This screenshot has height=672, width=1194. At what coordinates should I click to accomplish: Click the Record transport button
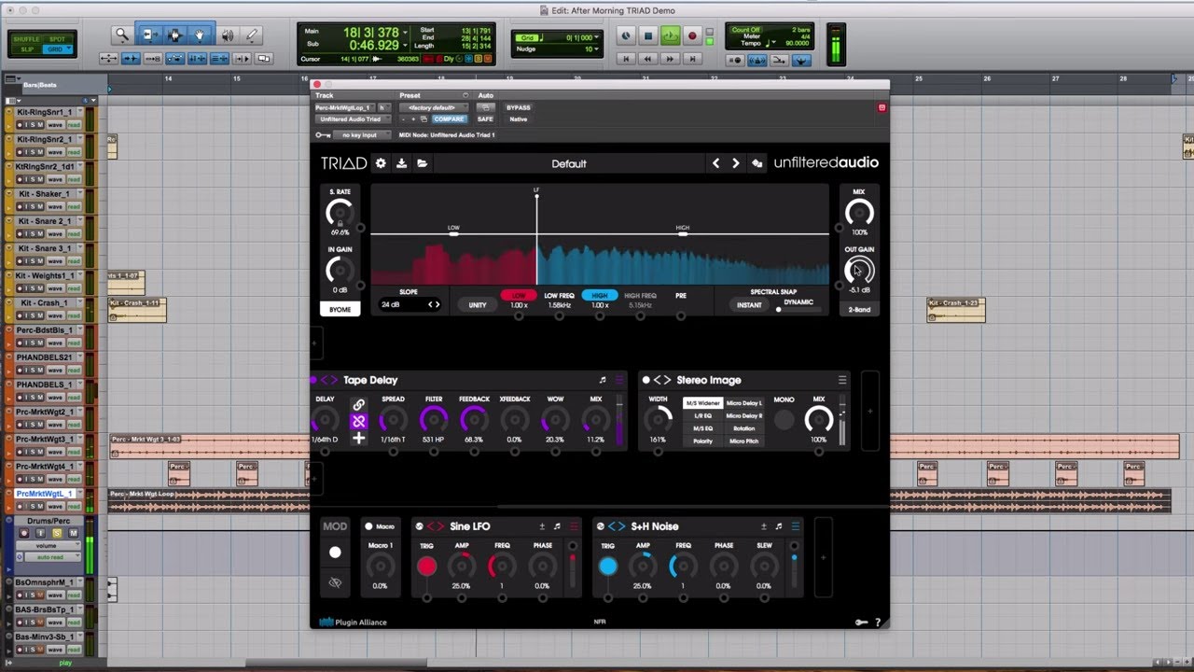point(692,36)
